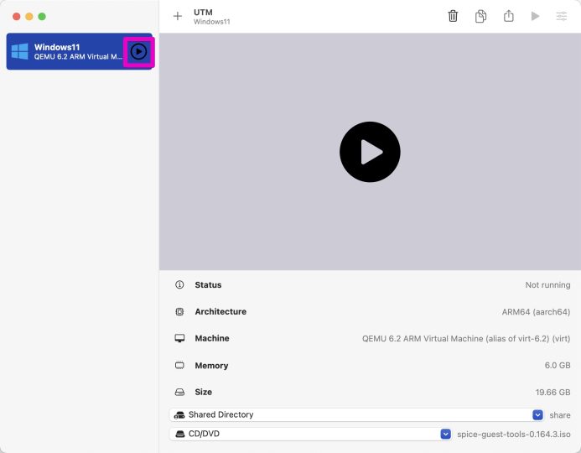Viewport: 581px width, 453px height.
Task: Select the Windows11 sidebar entry
Action: pos(80,51)
